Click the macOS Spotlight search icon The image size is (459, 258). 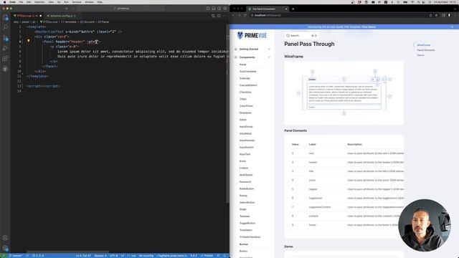[418, 2]
